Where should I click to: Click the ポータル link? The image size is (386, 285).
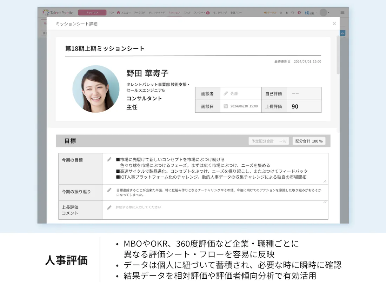(x=270, y=13)
